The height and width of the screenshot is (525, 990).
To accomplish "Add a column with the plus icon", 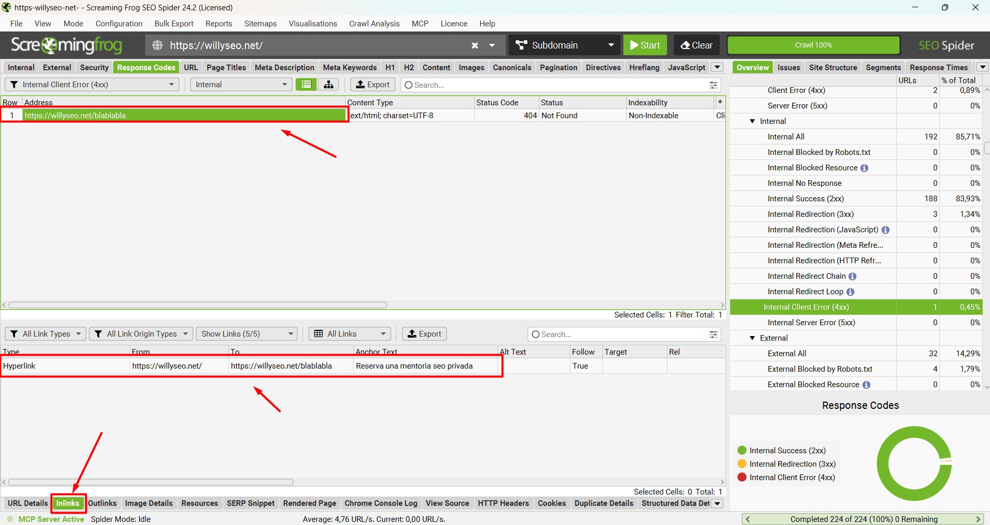I will point(720,102).
